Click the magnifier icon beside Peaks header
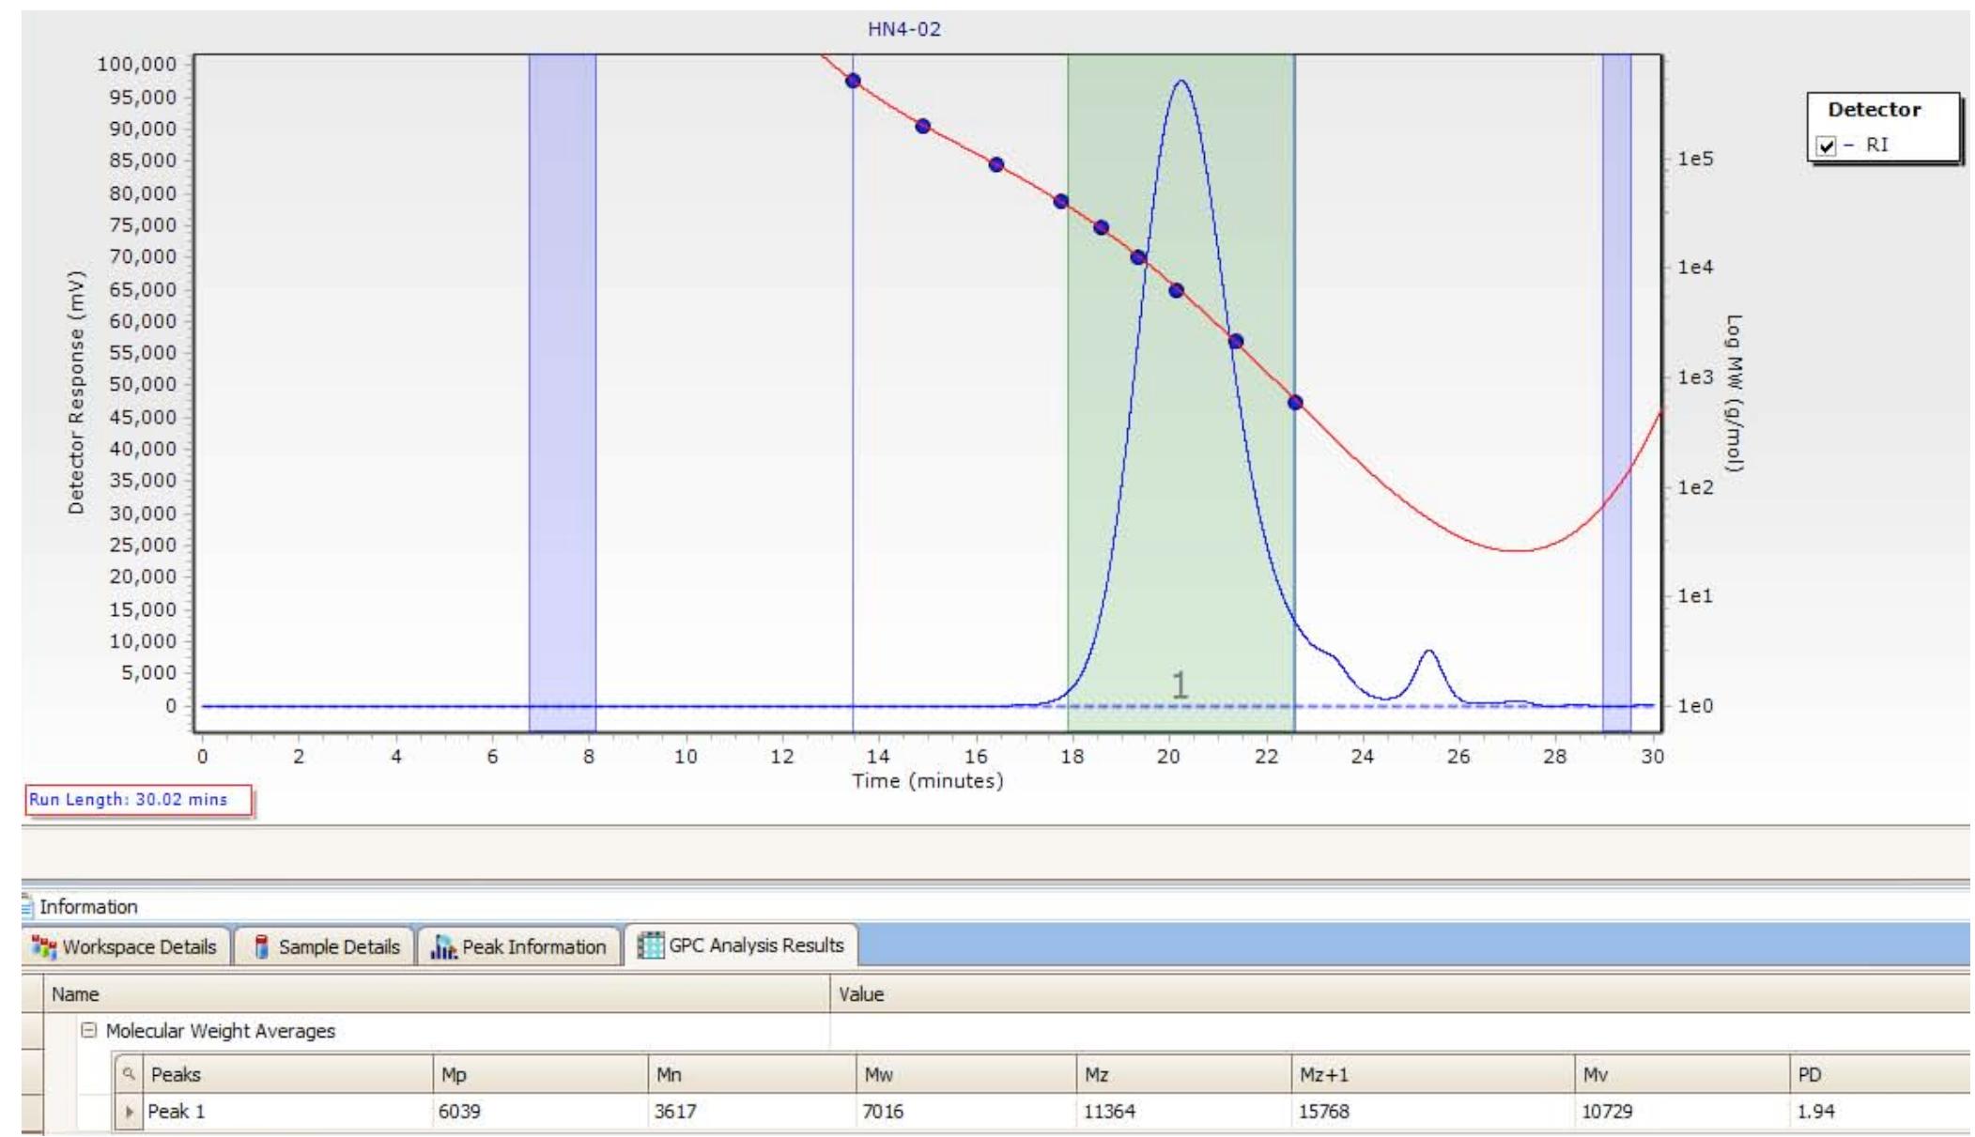1975x1137 pixels. pos(131,1072)
